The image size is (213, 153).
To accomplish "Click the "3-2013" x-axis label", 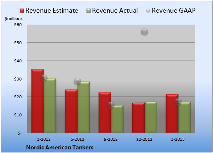I will [177, 139].
